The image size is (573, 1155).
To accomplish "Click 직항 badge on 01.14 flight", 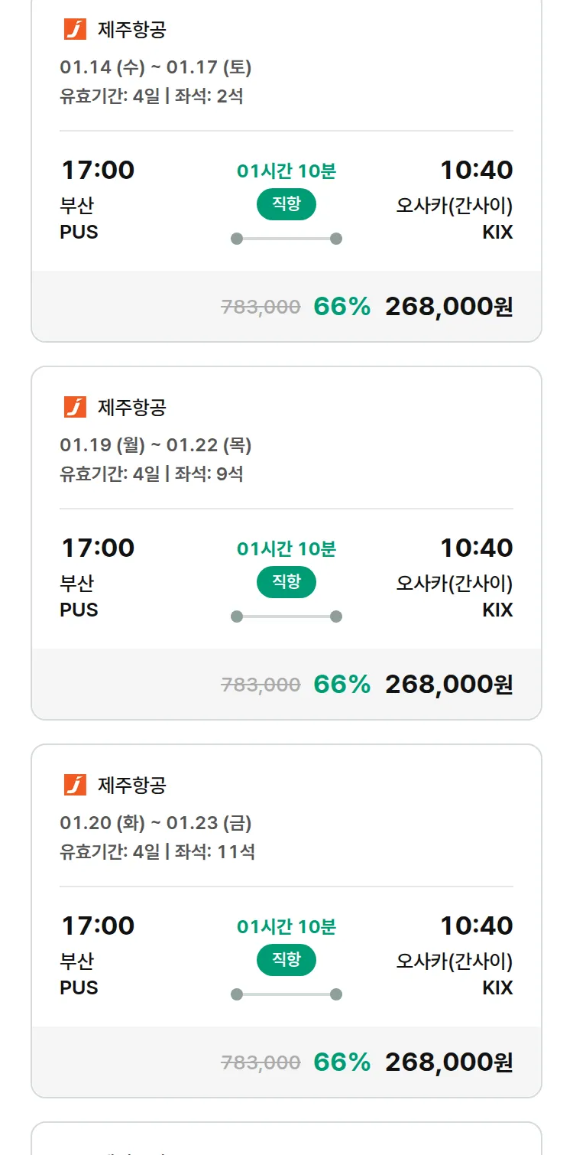I will coord(286,204).
